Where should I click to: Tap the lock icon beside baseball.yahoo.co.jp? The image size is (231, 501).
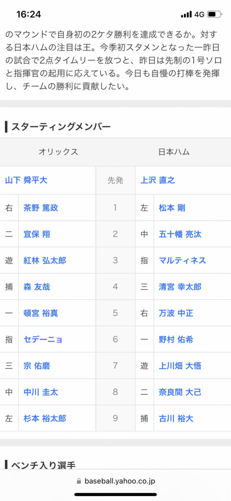tap(79, 481)
